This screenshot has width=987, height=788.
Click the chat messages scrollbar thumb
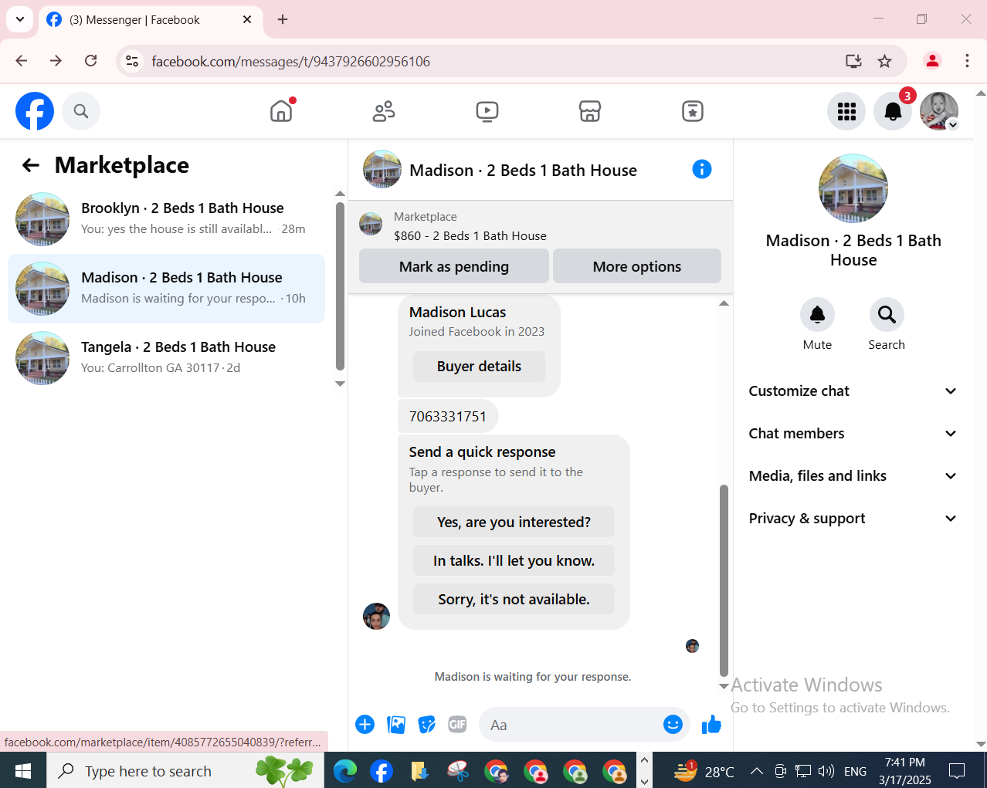(x=724, y=581)
